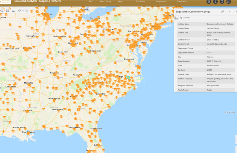The height and width of the screenshot is (153, 237).
Task: Click the map search magnifier icon
Action: click(x=2, y=10)
